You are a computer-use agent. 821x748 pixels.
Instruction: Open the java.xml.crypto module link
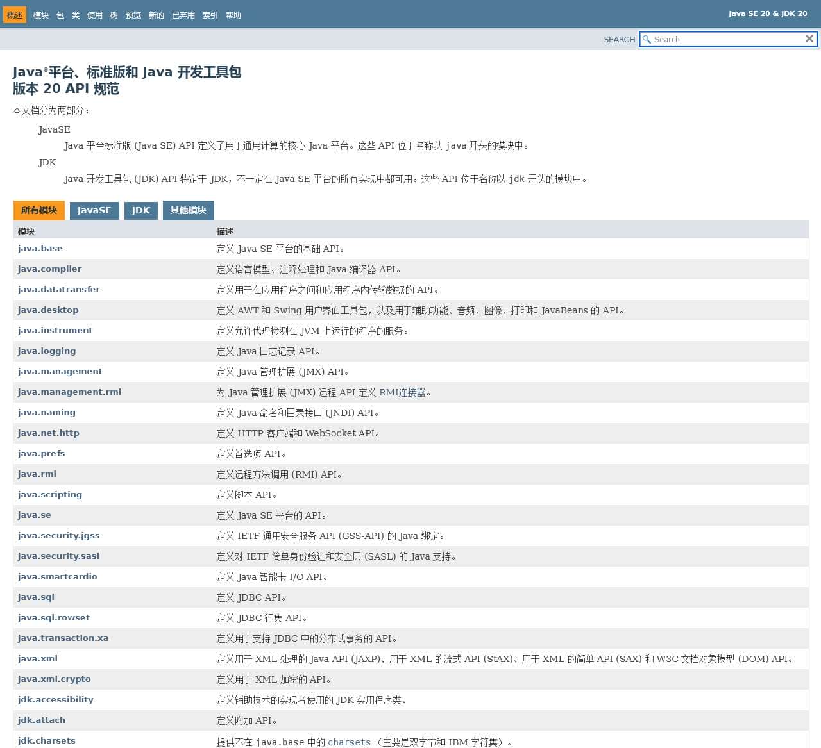tap(55, 679)
